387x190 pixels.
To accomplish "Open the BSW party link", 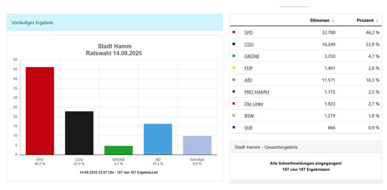I will pos(249,116).
